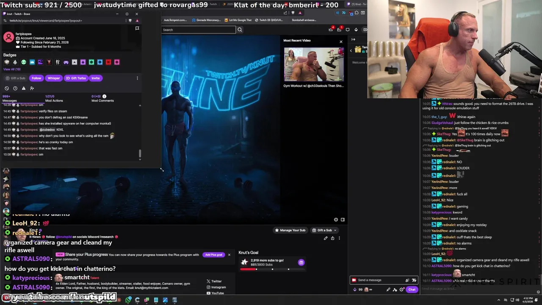Click the Invite button in viewer card
The width and height of the screenshot is (542, 305).
click(x=96, y=78)
